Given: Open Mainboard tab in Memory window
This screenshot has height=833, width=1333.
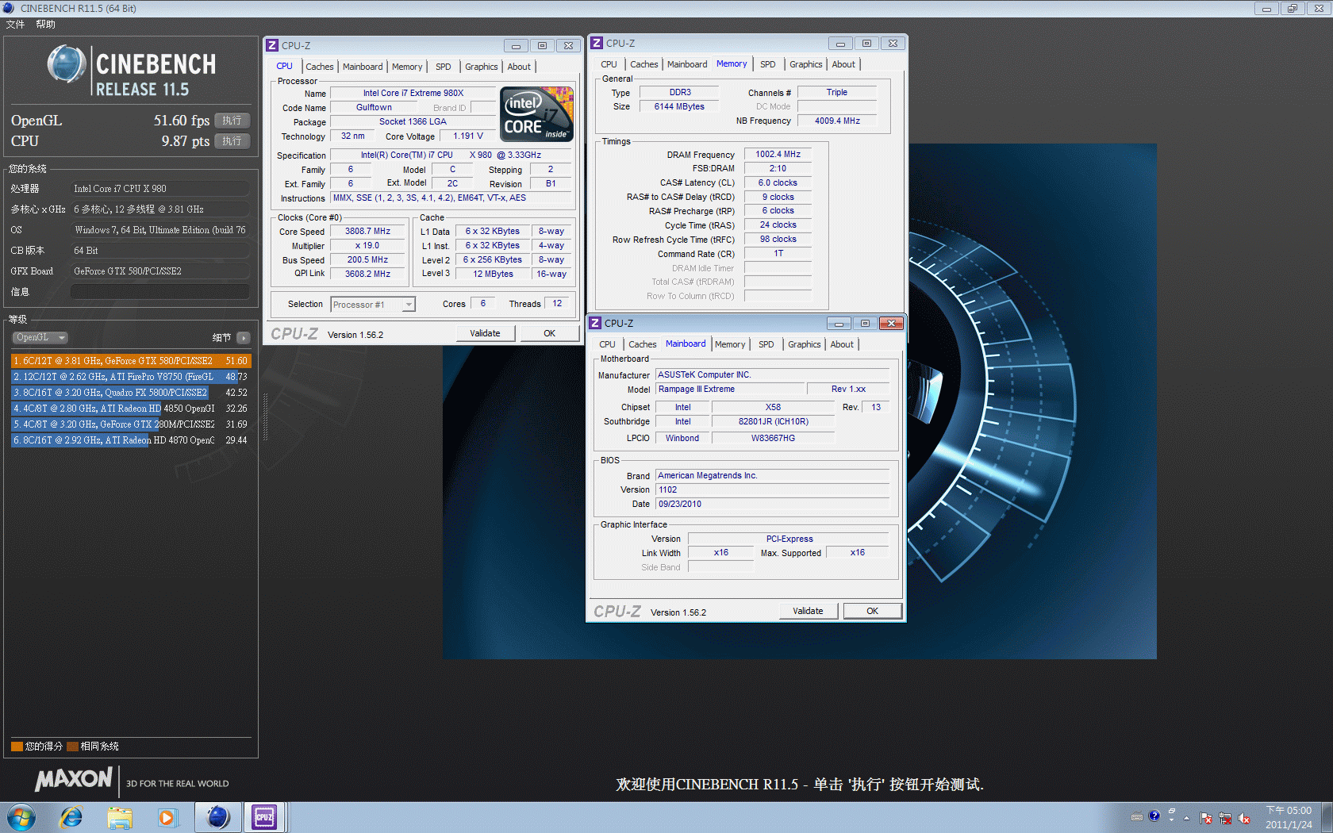Looking at the screenshot, I should 687,64.
